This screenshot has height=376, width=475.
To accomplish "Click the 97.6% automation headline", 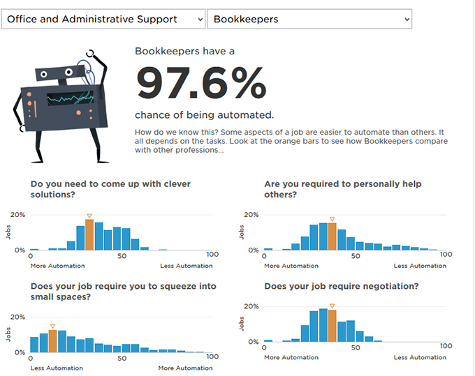I will click(x=201, y=83).
